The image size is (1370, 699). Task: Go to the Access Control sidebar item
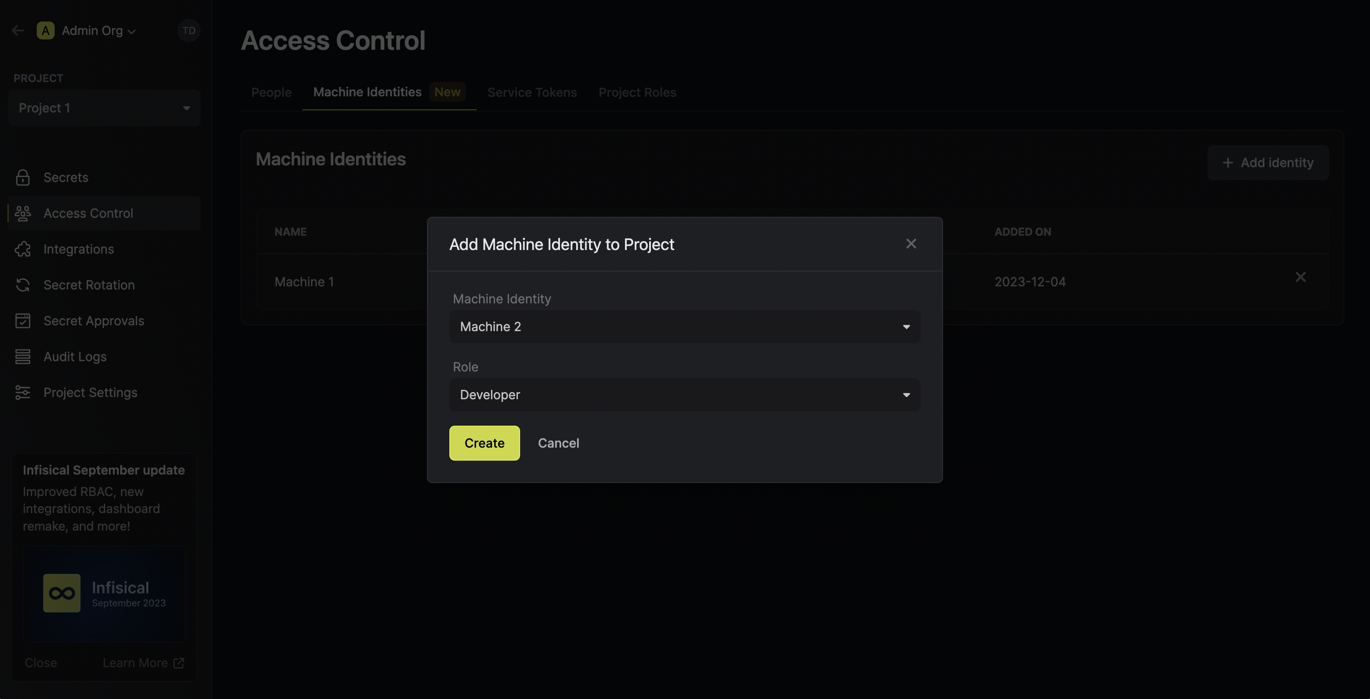[x=104, y=213]
